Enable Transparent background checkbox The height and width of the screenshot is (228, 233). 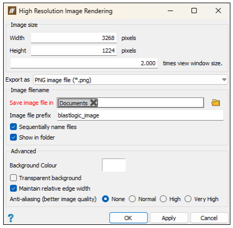(13, 178)
